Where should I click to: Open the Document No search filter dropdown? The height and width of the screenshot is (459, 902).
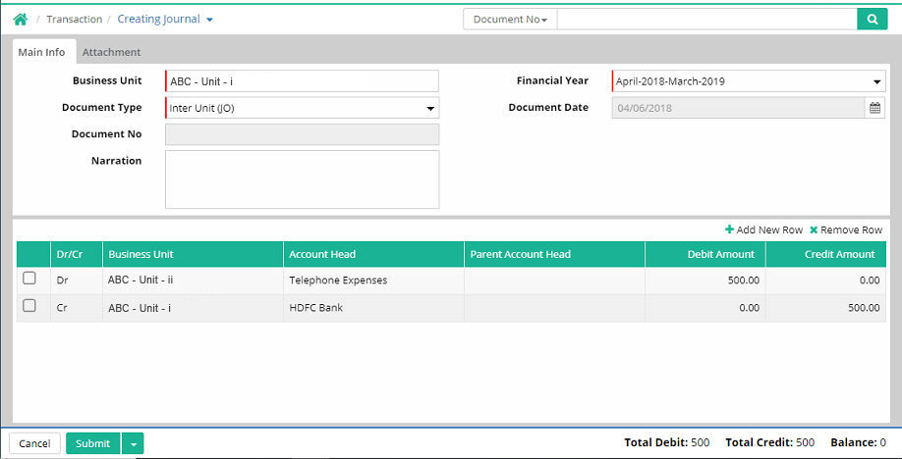click(x=510, y=19)
